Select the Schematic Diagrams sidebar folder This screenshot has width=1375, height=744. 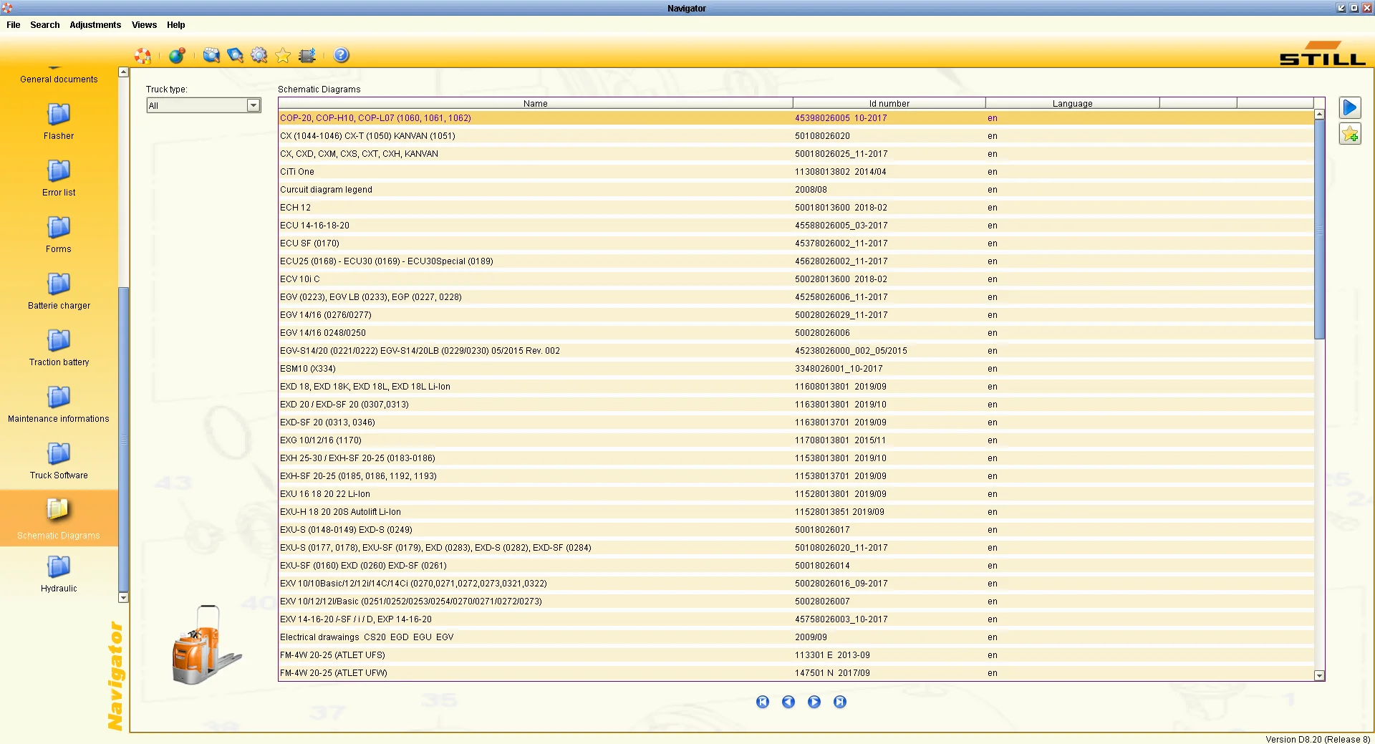(x=59, y=518)
